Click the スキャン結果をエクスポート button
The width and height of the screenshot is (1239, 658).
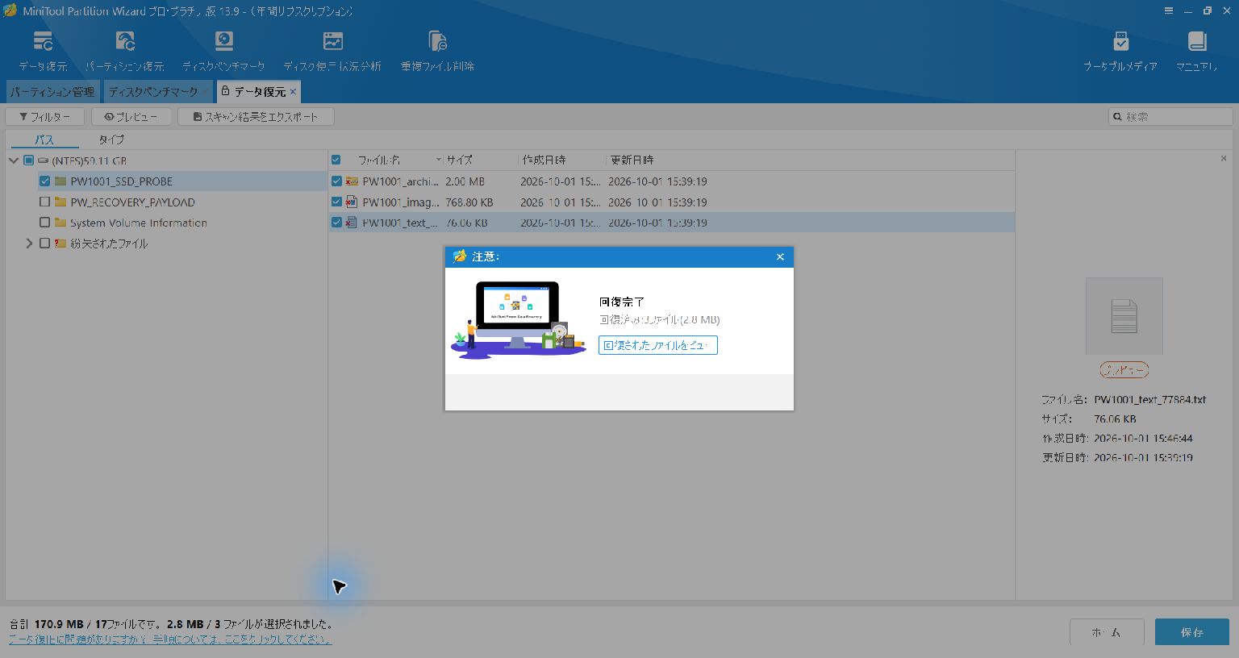click(x=256, y=117)
